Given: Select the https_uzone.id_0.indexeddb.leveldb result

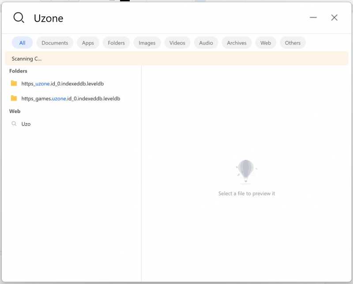Looking at the screenshot, I should coord(72,83).
